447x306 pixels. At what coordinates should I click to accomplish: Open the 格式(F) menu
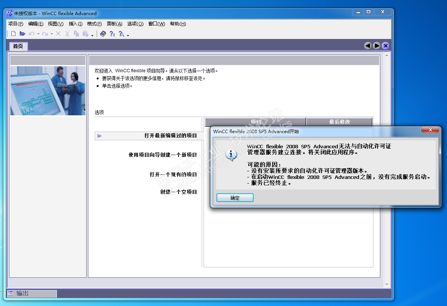94,23
